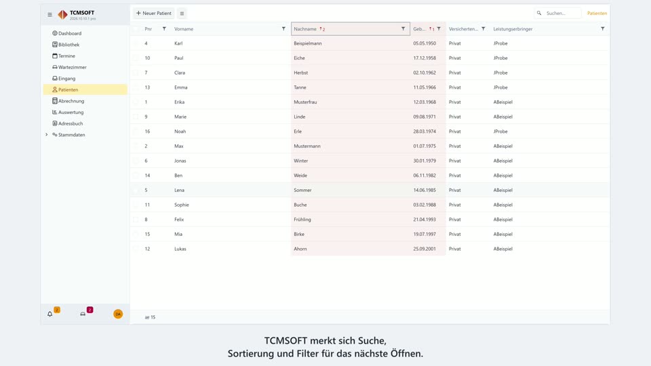651x366 pixels.
Task: Open the Nachname column filter
Action: (403, 28)
